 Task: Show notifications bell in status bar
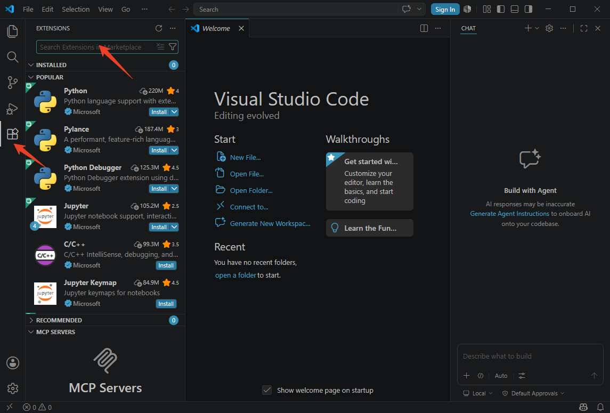(600, 407)
